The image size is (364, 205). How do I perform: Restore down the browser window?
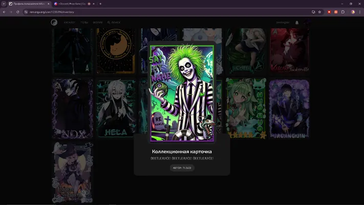[x=351, y=4]
